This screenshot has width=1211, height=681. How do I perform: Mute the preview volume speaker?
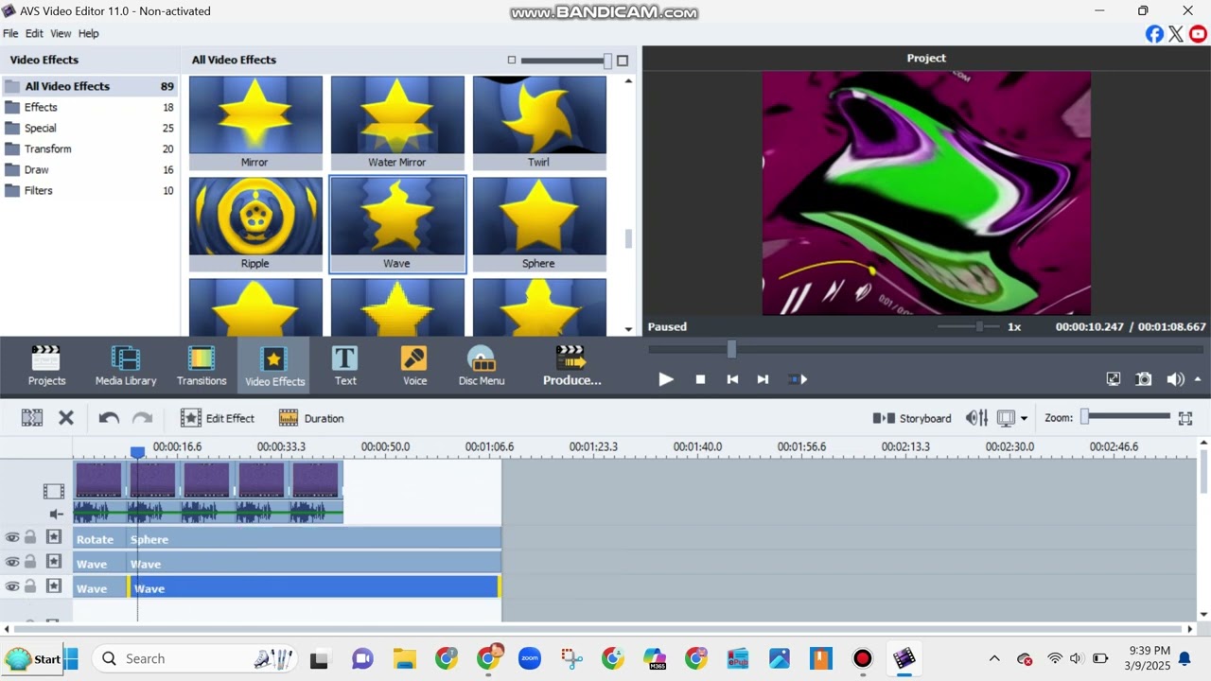pos(1175,379)
